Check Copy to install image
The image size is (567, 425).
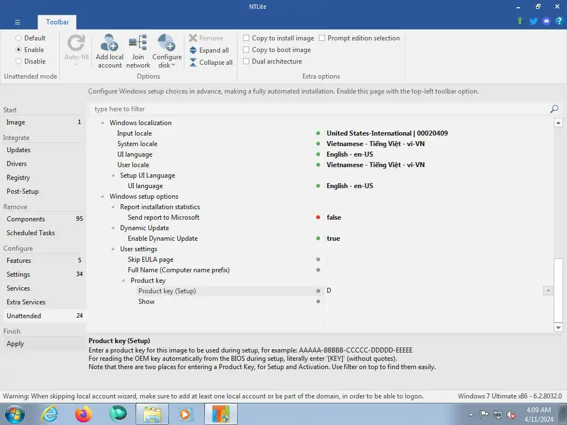[x=246, y=38]
